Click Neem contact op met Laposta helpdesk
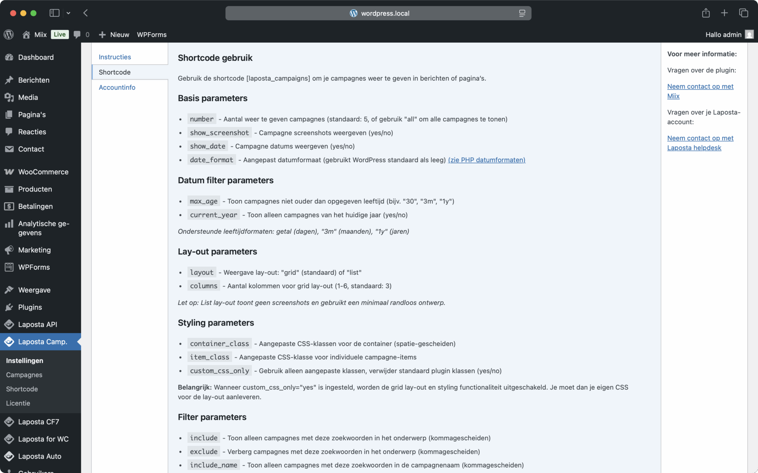Screen dimensions: 758x473 tap(700, 143)
